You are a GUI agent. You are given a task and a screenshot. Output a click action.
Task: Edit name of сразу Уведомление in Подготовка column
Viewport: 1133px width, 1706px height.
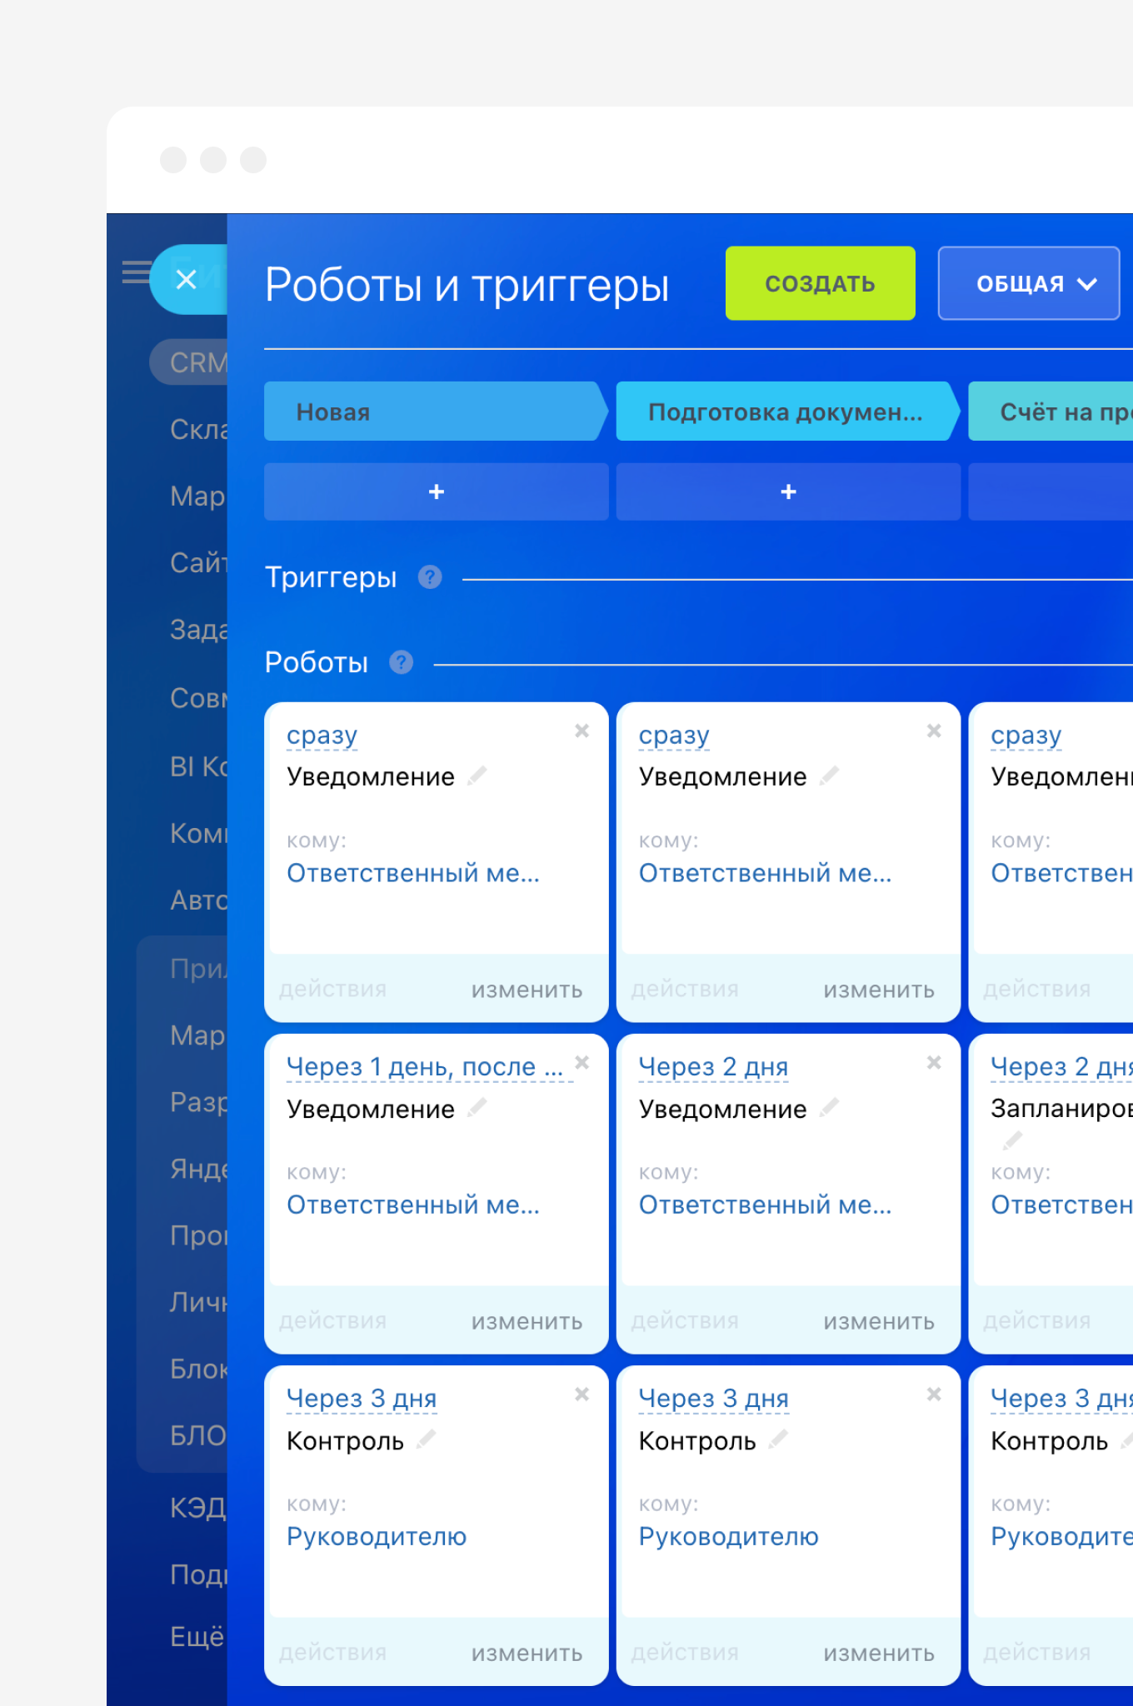point(829,776)
